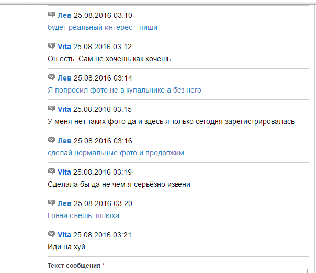The image size is (316, 273).
Task: Click sender name Лев at 03:14
Action: click(64, 78)
